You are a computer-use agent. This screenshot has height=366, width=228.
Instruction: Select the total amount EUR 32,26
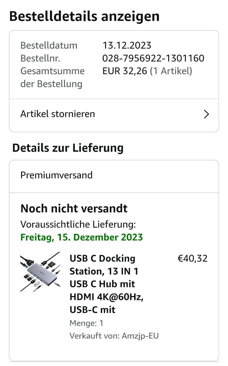[125, 71]
